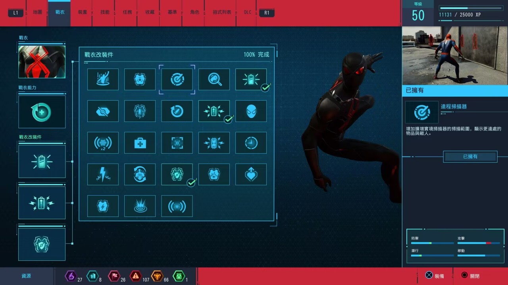Select the ground shockwave burst mod
The width and height of the screenshot is (508, 285).
tap(140, 206)
